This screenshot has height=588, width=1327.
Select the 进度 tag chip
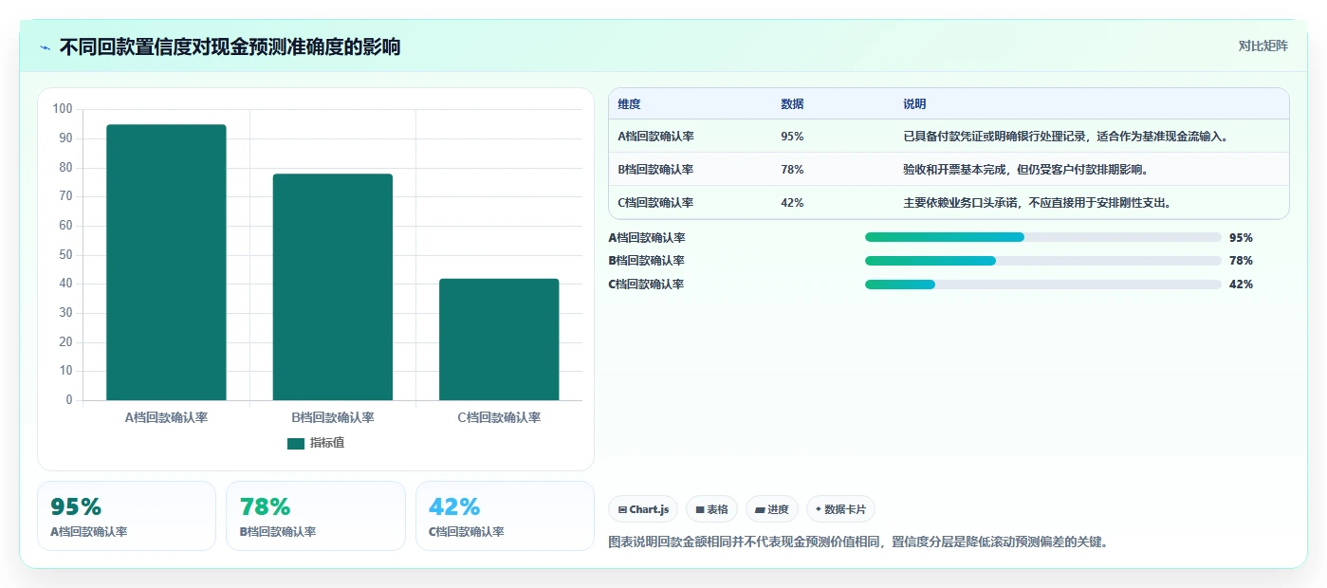tap(772, 509)
